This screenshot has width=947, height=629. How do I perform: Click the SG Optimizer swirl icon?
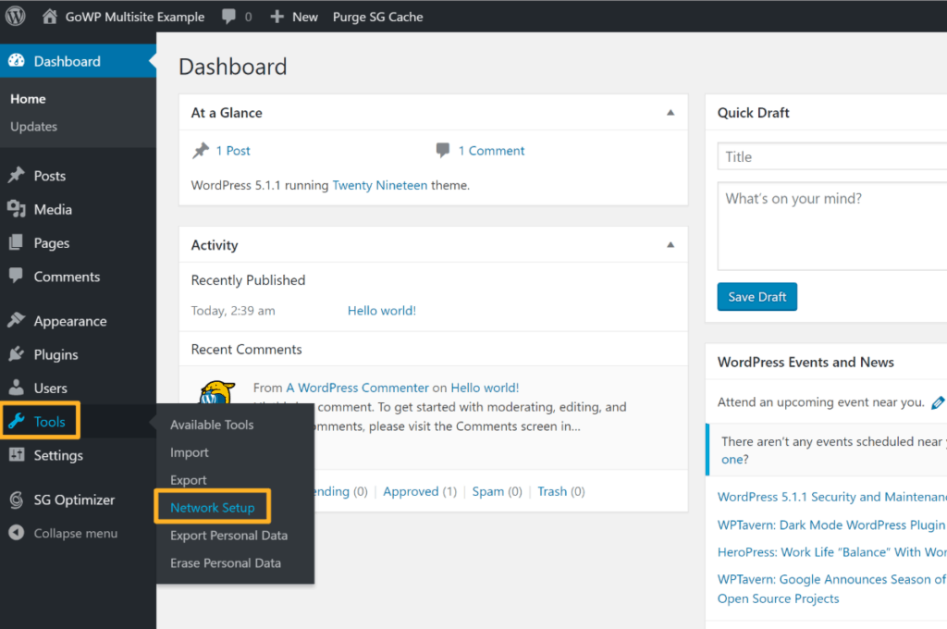17,499
